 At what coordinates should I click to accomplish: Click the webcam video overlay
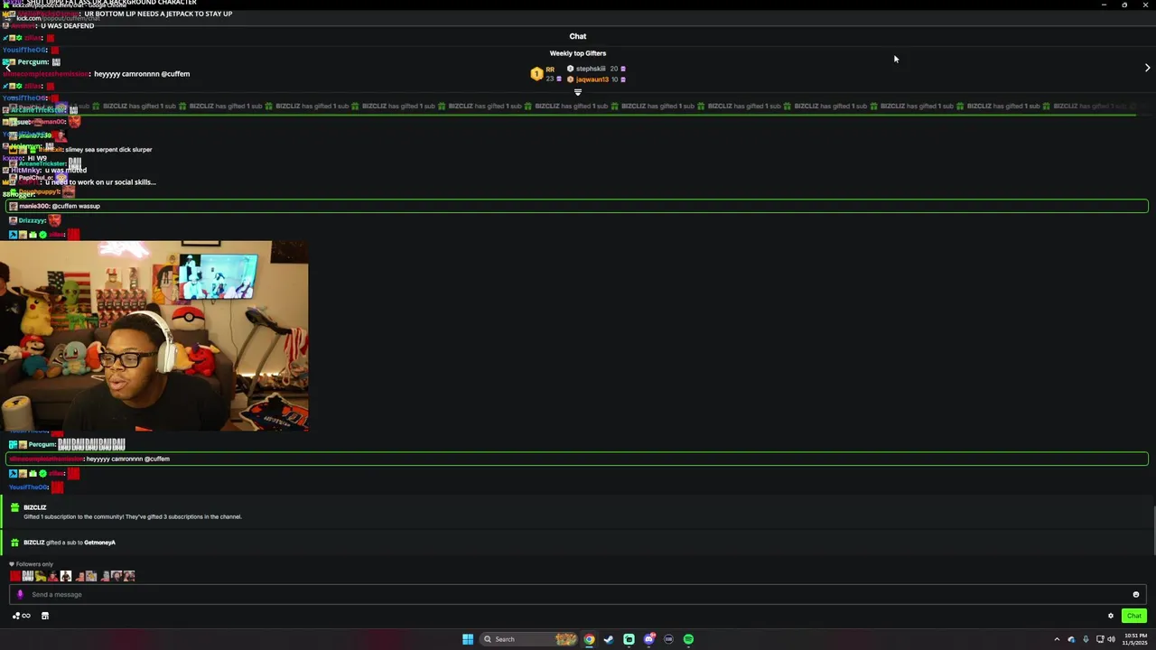click(x=154, y=336)
